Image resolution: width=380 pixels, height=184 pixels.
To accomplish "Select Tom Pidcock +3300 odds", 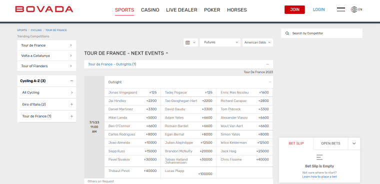I will [244, 109].
